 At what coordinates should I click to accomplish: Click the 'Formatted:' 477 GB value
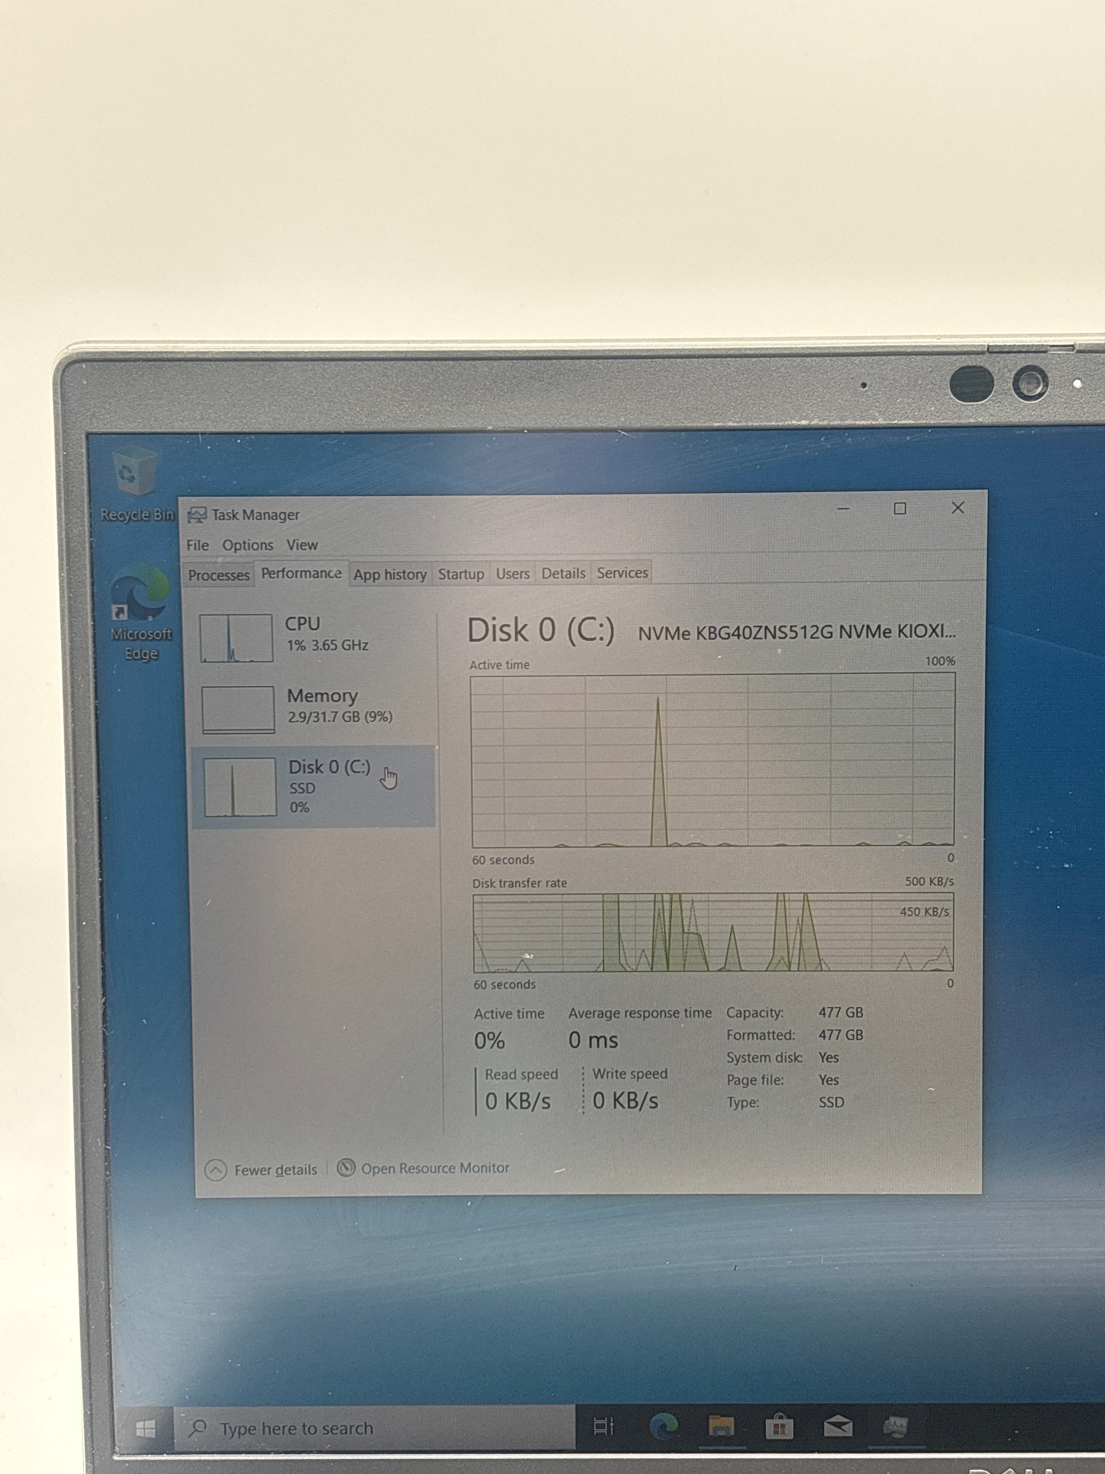(840, 1035)
